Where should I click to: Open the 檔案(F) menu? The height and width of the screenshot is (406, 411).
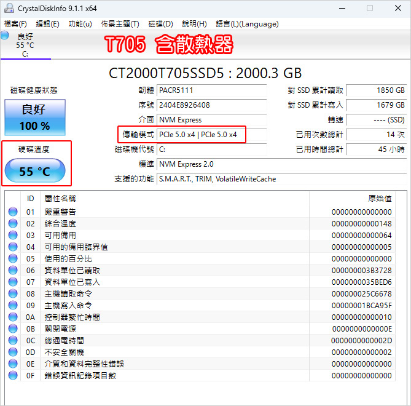(15, 24)
